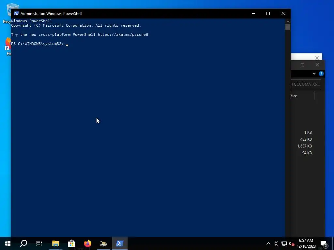Click the muted volume tray icon
The image size is (334, 250).
pyautogui.click(x=292, y=243)
